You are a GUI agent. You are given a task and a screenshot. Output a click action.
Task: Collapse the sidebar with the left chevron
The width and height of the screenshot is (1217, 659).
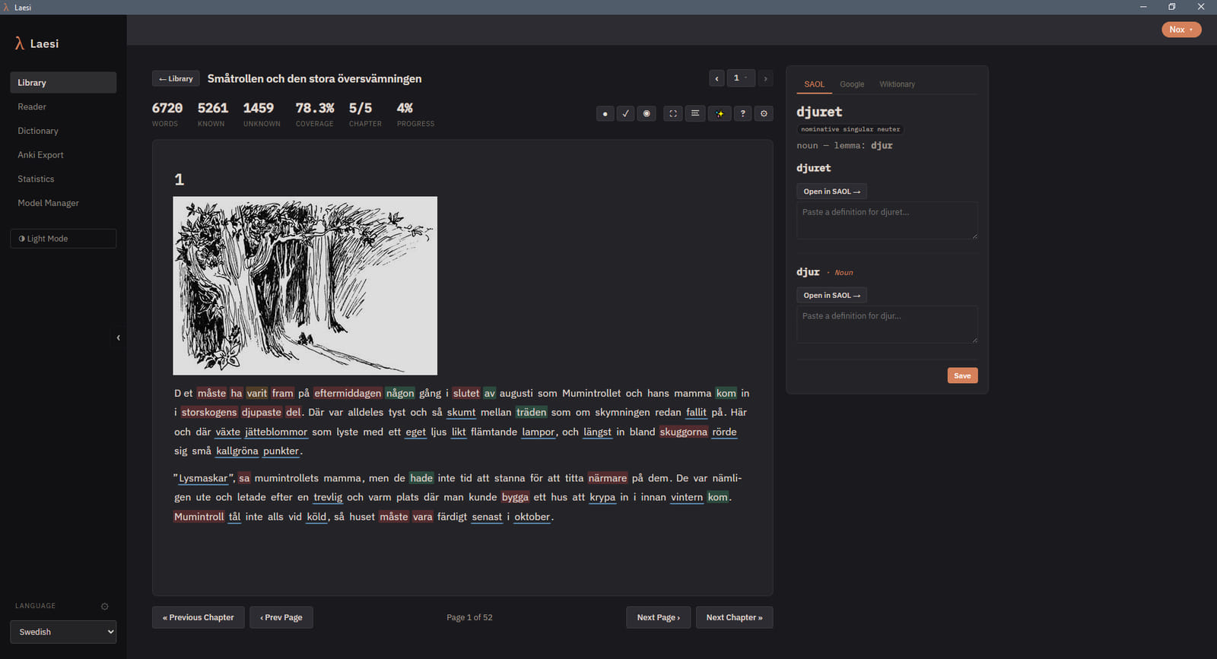coord(118,337)
